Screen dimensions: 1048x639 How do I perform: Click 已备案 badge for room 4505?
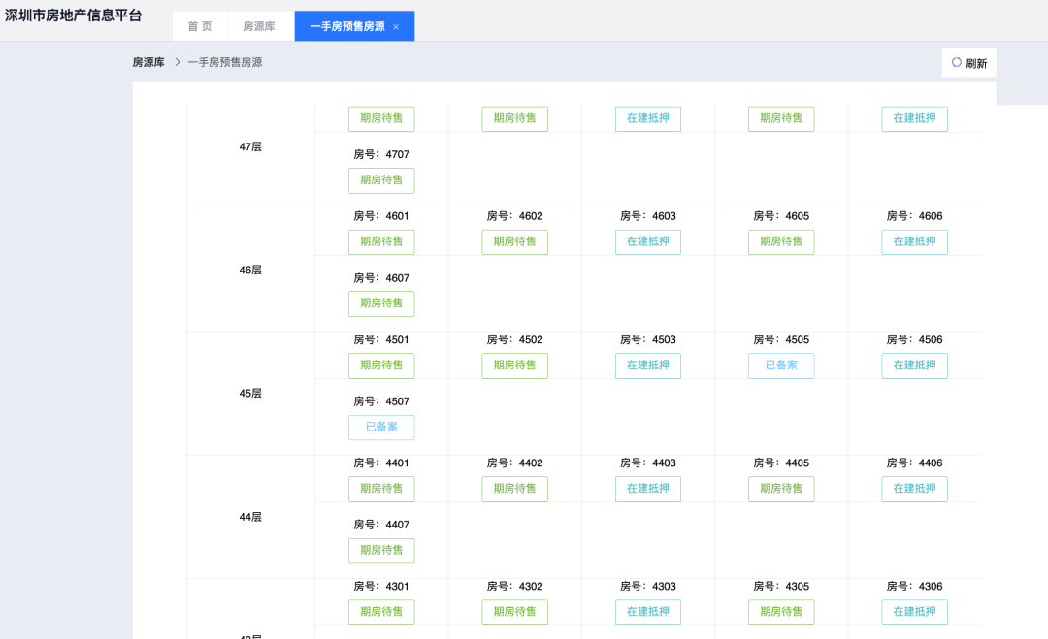tap(781, 366)
